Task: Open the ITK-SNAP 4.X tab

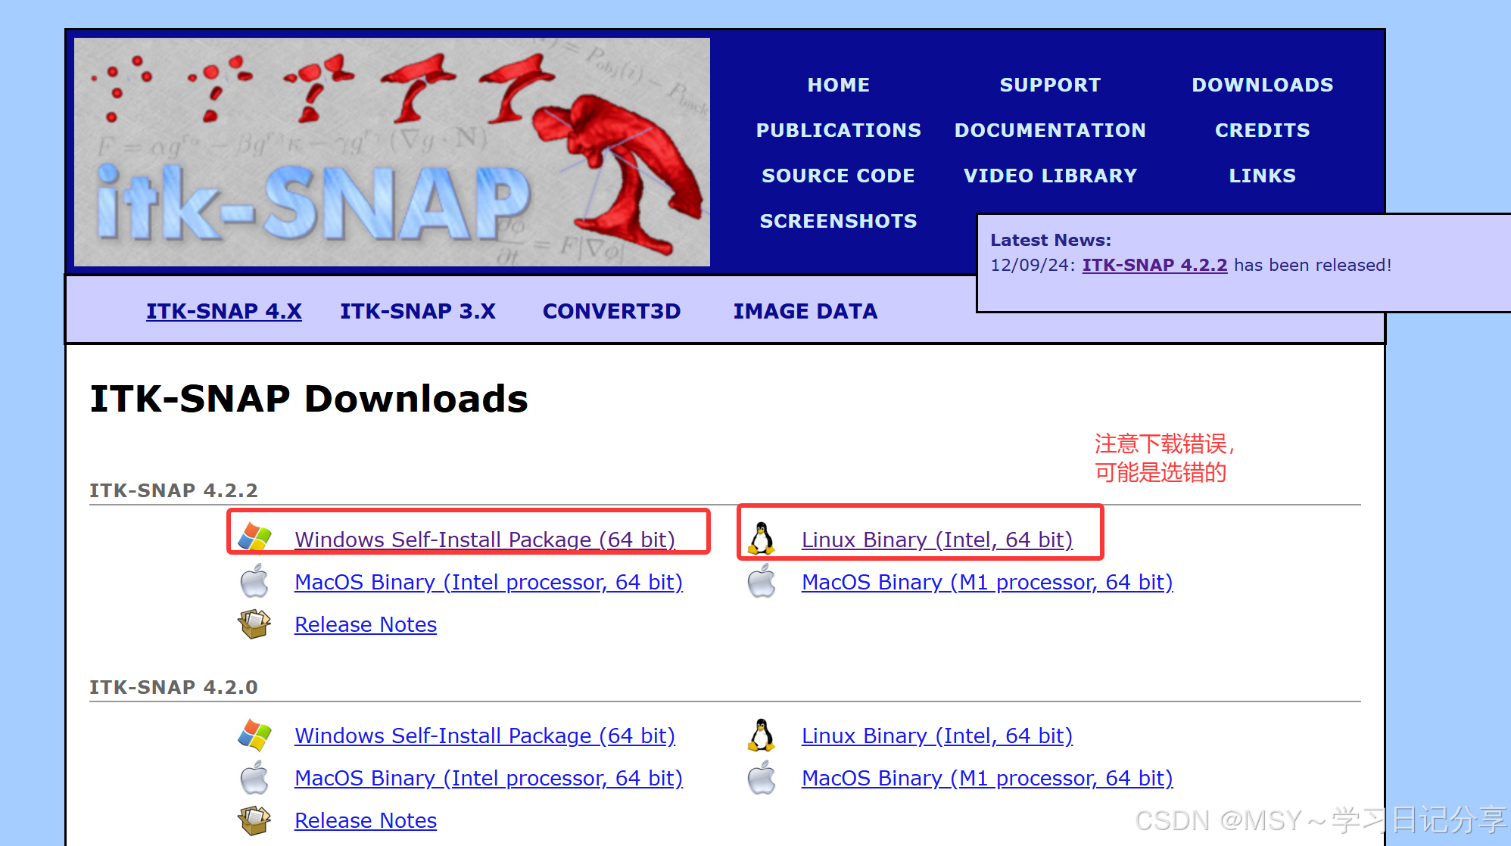Action: 224,311
